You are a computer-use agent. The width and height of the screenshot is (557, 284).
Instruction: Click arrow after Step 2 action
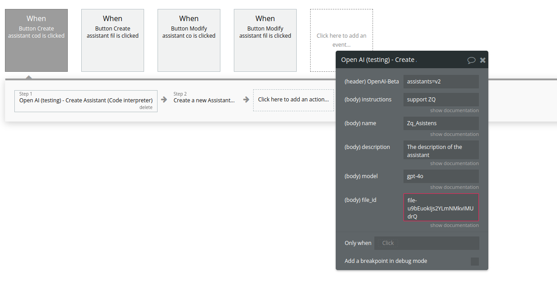pyautogui.click(x=246, y=100)
